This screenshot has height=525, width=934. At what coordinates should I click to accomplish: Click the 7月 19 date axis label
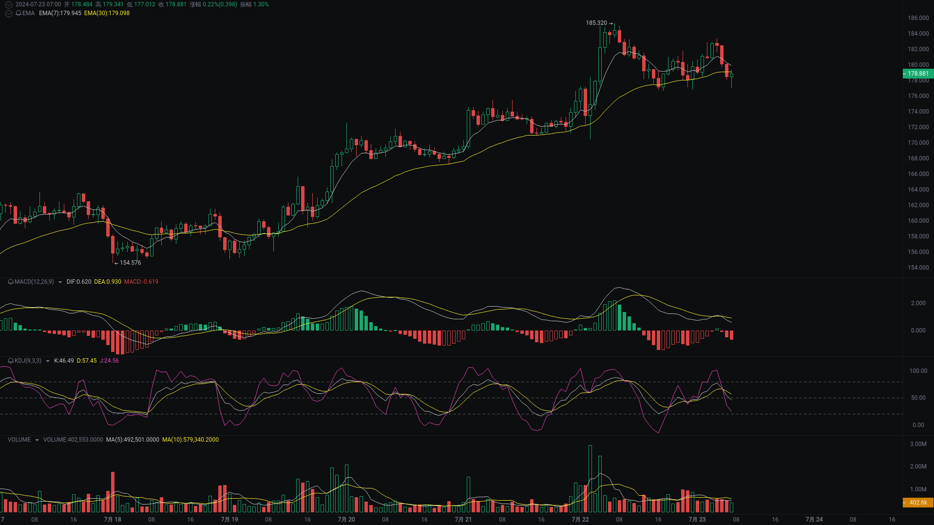click(229, 520)
